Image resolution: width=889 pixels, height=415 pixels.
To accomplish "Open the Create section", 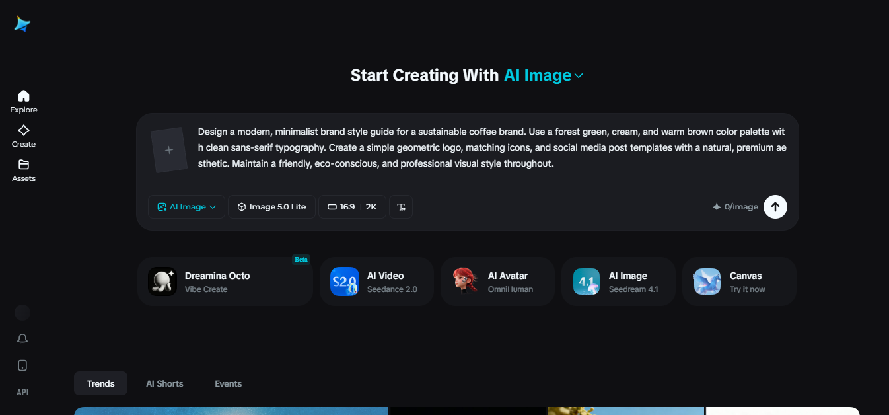I will pyautogui.click(x=24, y=135).
